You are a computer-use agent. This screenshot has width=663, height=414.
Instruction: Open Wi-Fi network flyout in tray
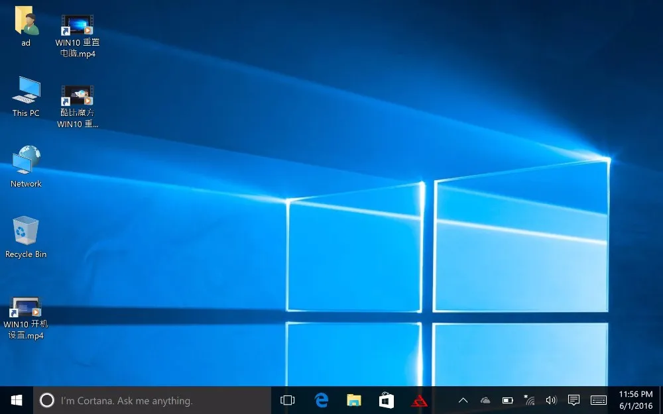pos(529,400)
